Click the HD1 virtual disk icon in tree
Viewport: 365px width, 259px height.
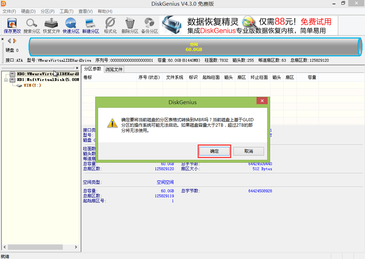point(12,80)
